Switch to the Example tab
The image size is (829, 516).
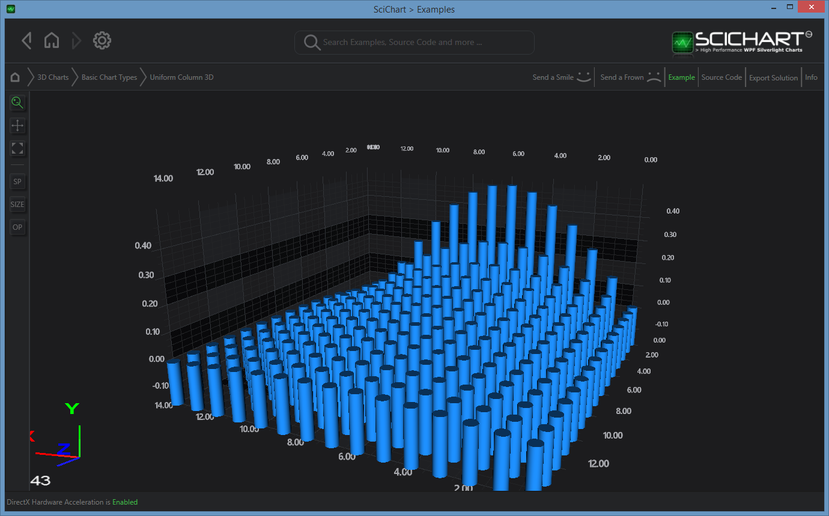[x=681, y=77]
